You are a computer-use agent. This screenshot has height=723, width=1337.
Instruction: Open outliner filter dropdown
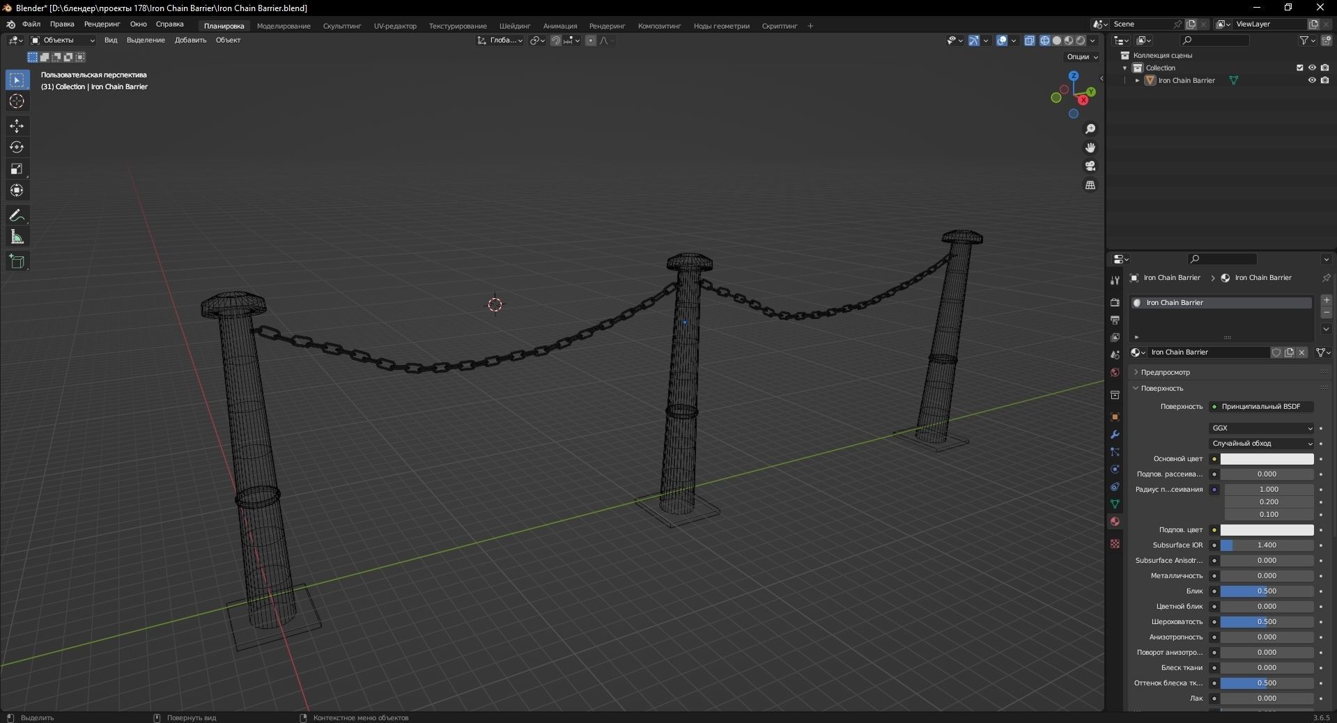click(1308, 40)
